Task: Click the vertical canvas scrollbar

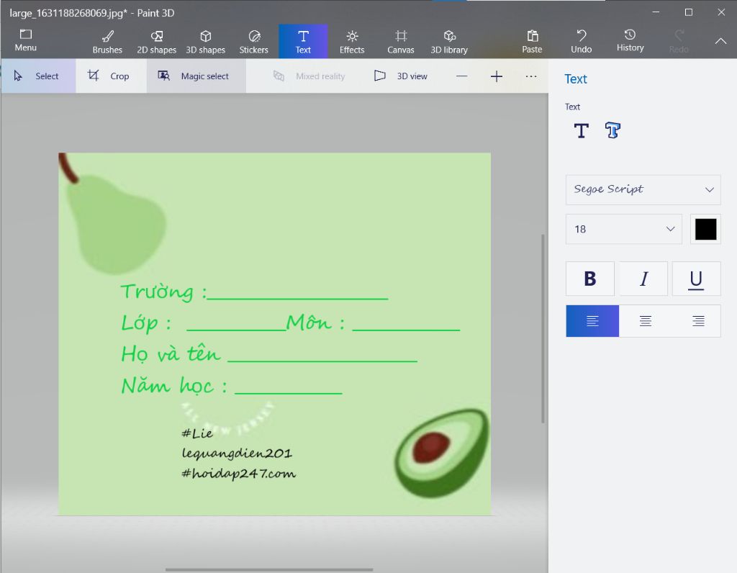Action: tap(543, 328)
